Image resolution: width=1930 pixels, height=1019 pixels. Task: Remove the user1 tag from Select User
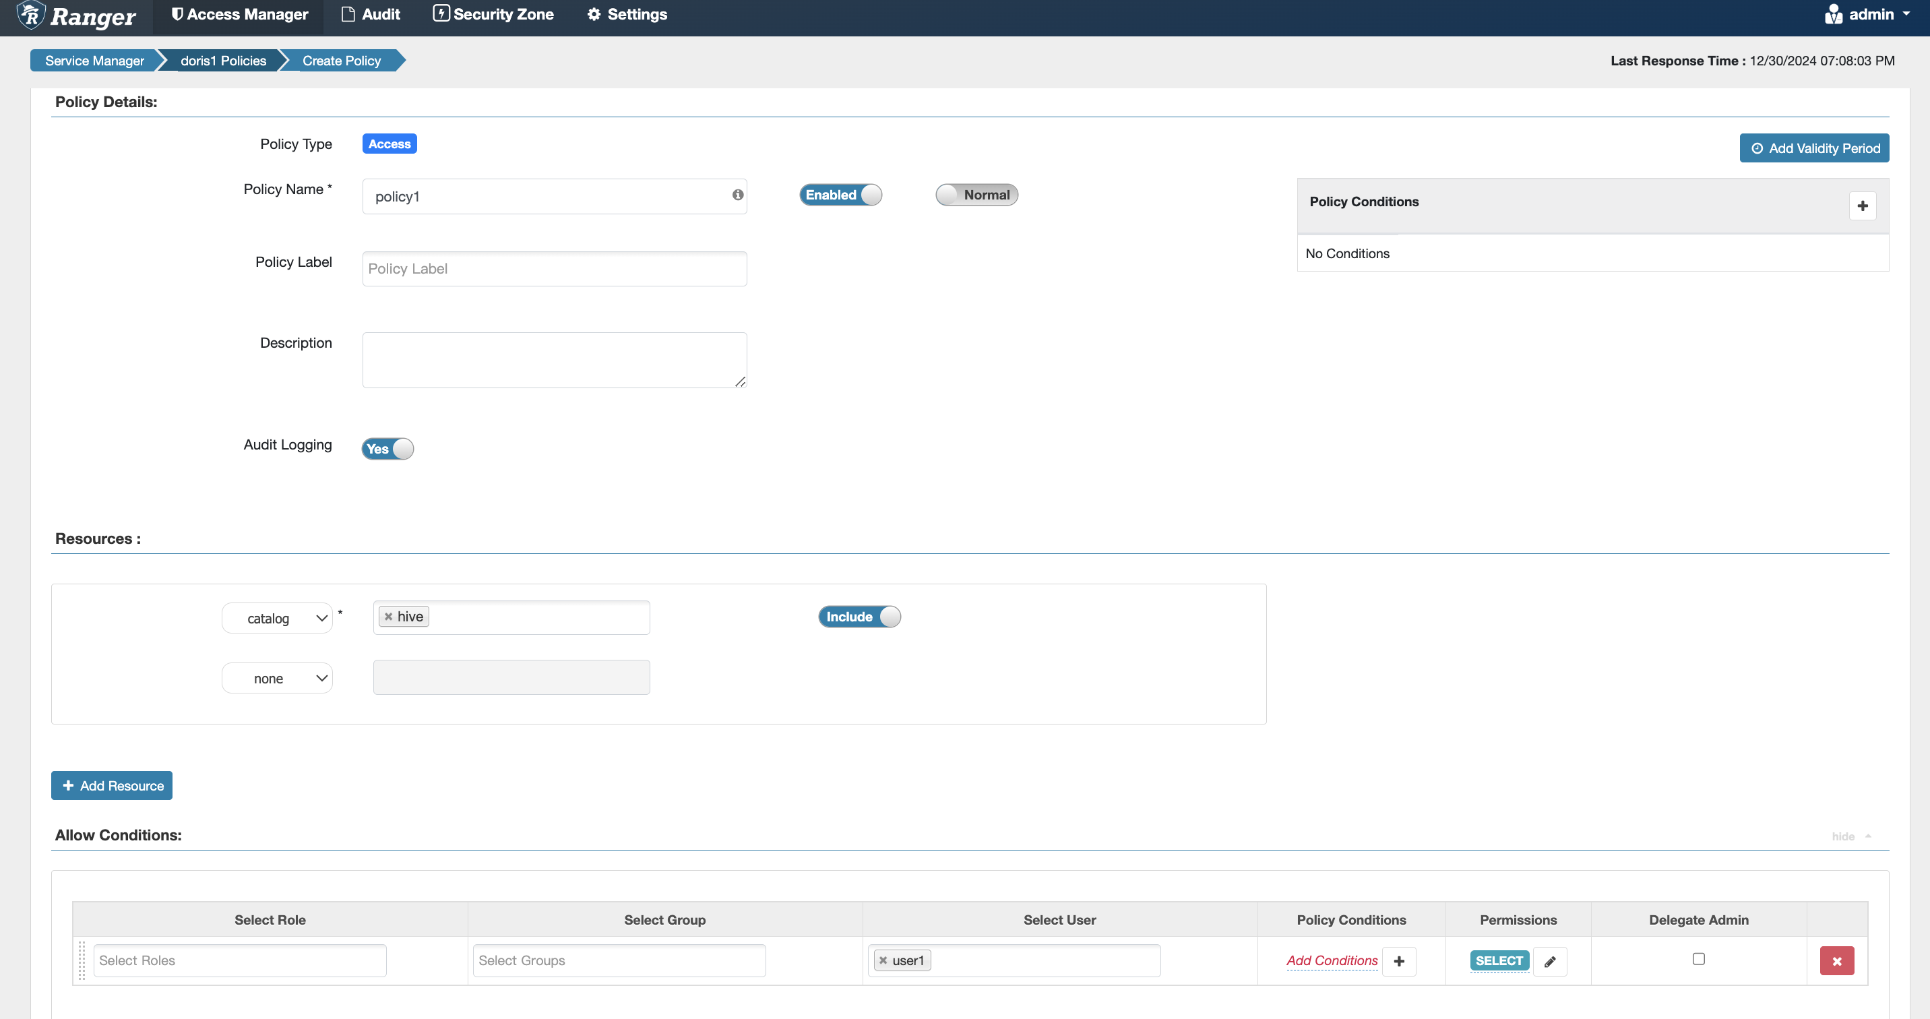[x=883, y=960]
